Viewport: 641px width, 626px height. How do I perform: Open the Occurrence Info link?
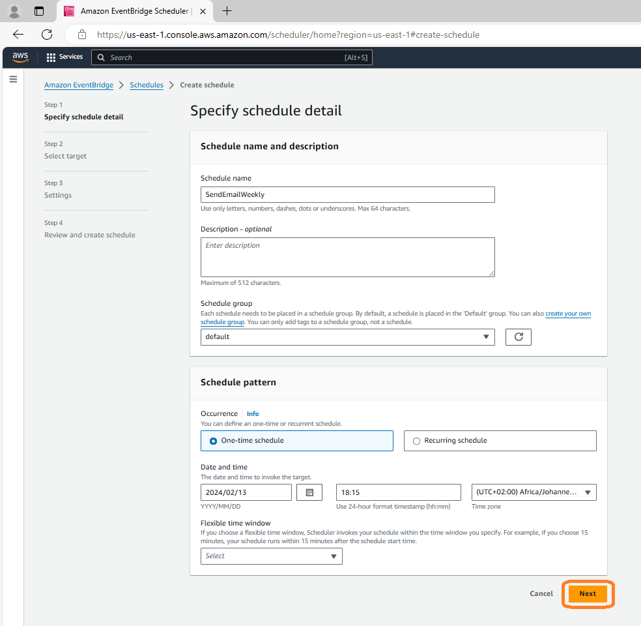click(x=253, y=413)
